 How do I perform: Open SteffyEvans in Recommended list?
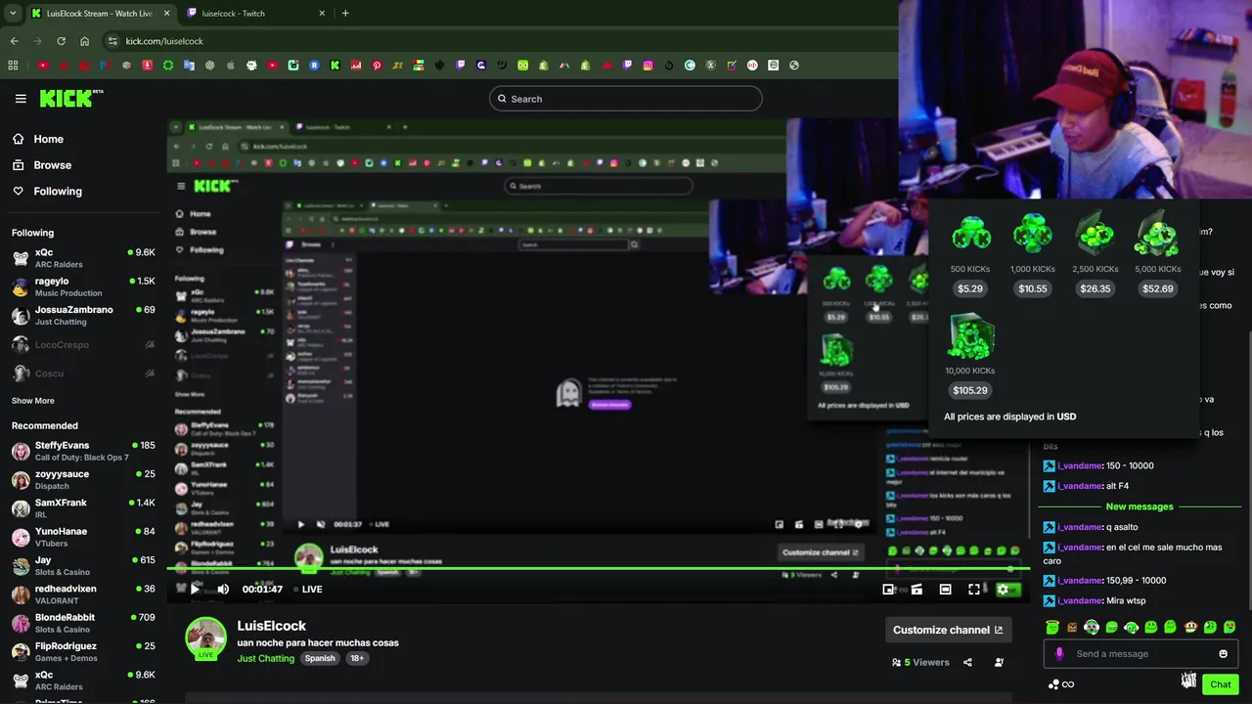83,451
